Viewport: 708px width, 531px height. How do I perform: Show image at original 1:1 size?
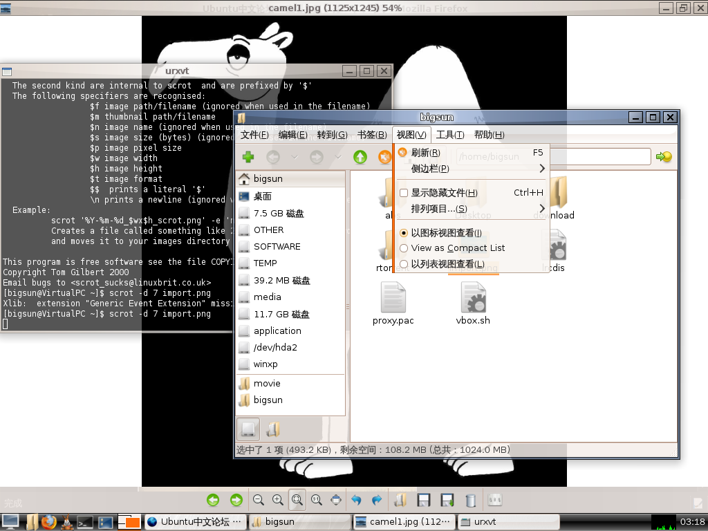pyautogui.click(x=317, y=500)
